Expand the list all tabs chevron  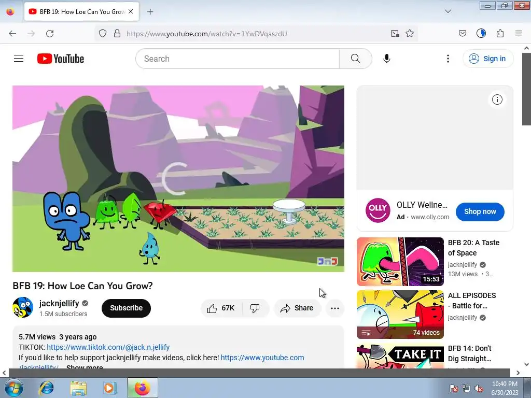(448, 11)
